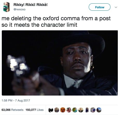Open the @rwxoxo profile avatar
Image resolution: width=118 pixels, height=115 pixels.
point(6,7)
